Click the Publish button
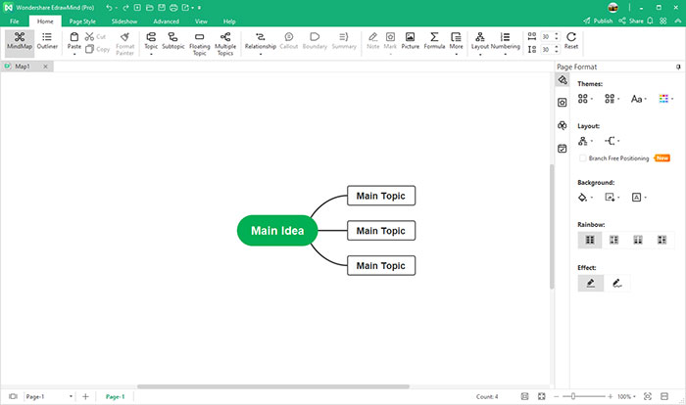The height and width of the screenshot is (405, 686). pyautogui.click(x=598, y=21)
